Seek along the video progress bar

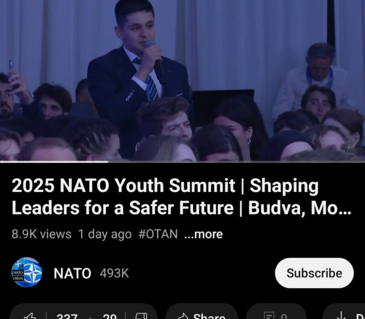(x=182, y=162)
